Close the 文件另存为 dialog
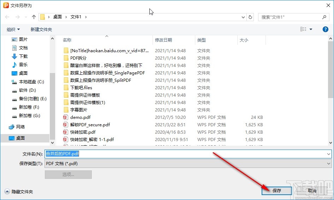The width and height of the screenshot is (334, 200). click(328, 5)
